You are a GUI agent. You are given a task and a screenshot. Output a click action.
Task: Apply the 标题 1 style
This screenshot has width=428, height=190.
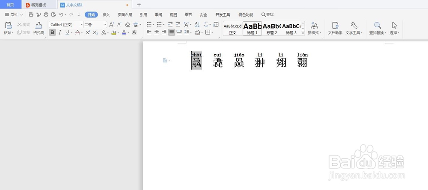[x=253, y=29]
